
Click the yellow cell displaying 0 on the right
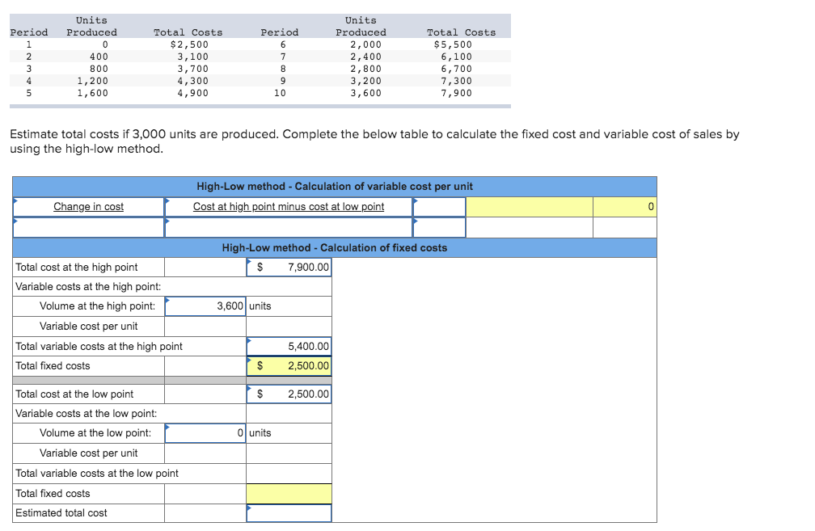point(624,206)
